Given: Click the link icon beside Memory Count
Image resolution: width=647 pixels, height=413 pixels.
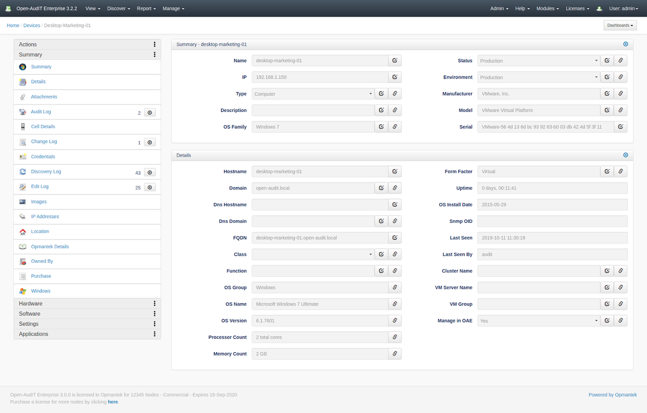Looking at the screenshot, I should click(395, 354).
